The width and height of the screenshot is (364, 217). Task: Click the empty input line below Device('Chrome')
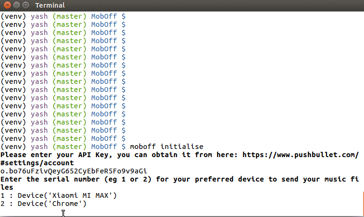click(181, 212)
